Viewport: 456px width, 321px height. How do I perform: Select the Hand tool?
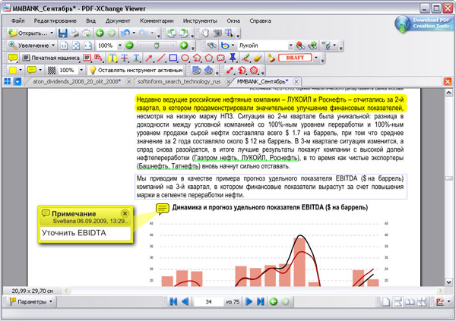(205, 33)
